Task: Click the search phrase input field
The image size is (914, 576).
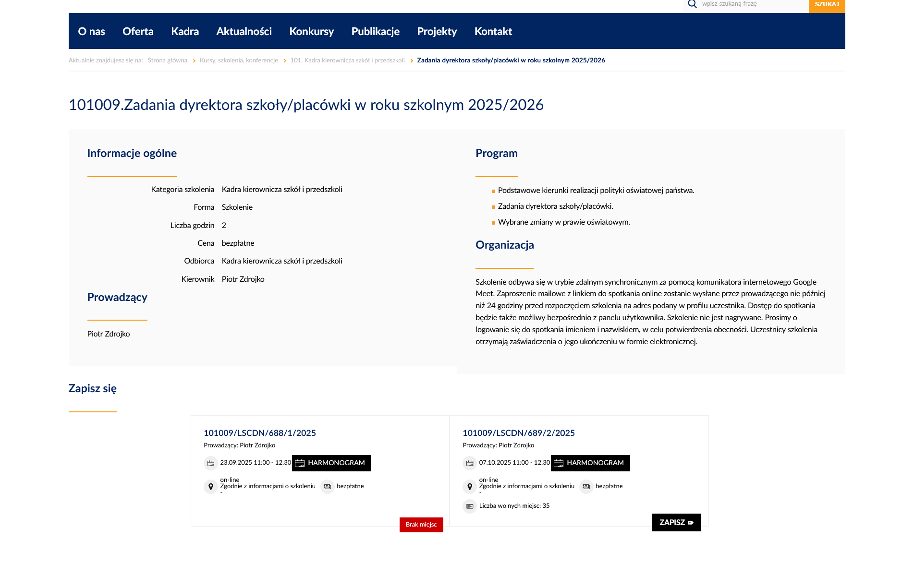Action: coord(752,4)
